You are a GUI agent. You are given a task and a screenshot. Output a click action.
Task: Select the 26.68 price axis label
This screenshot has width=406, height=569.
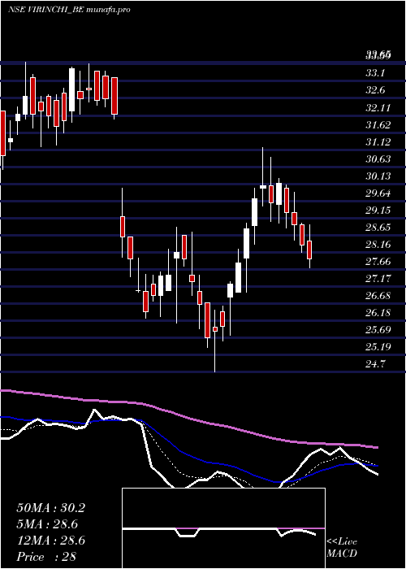tap(378, 295)
